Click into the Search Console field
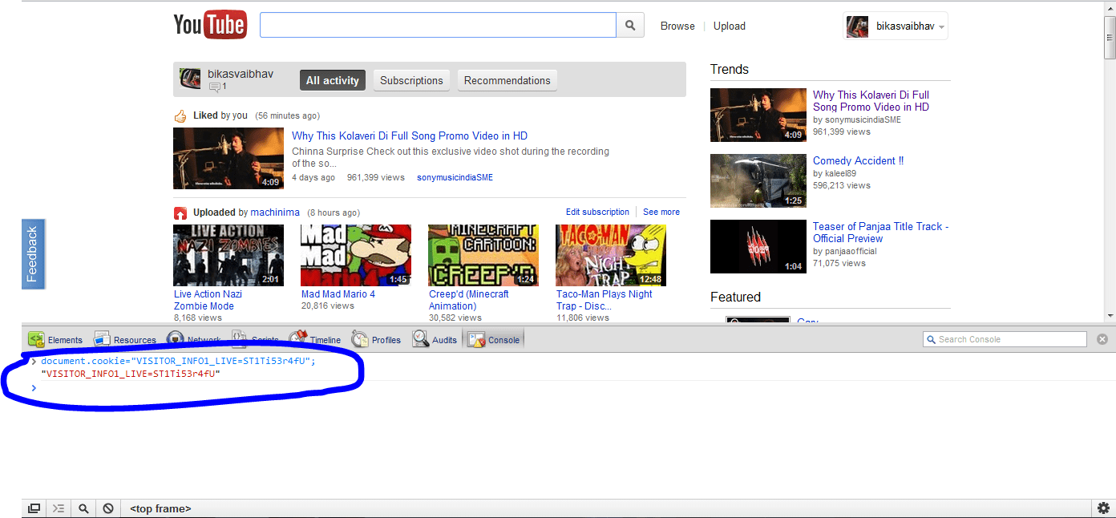 point(1005,339)
